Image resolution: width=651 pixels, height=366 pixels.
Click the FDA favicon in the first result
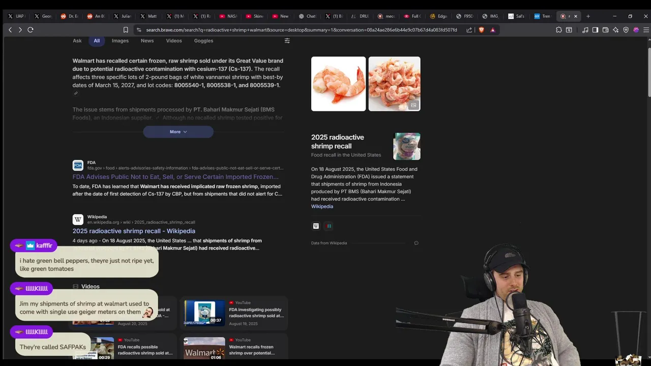(78, 165)
